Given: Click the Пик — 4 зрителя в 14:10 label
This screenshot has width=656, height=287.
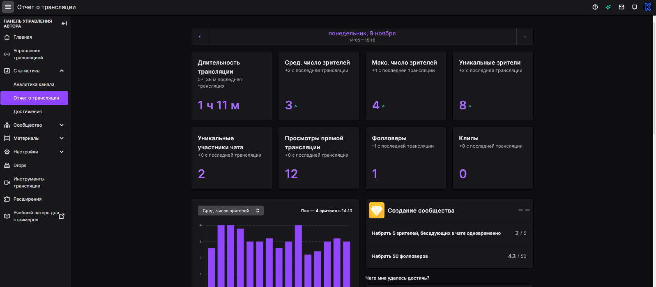Looking at the screenshot, I should 327,211.
